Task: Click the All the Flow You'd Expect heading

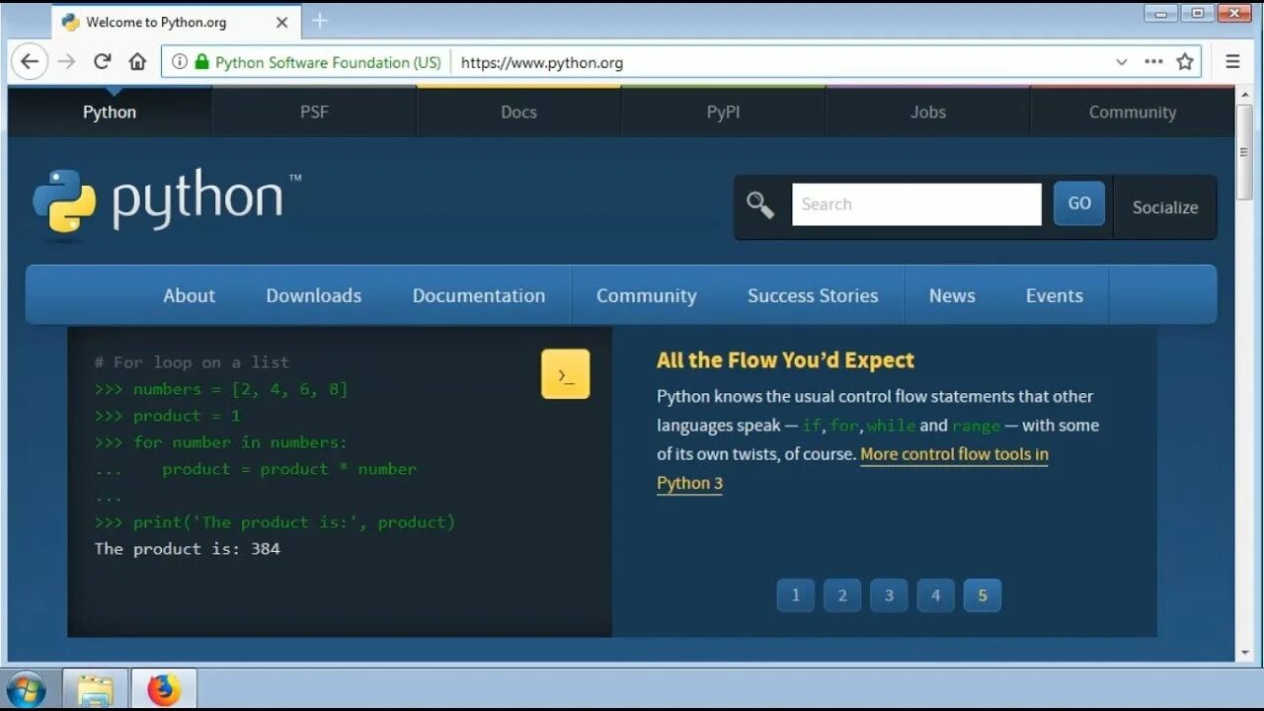Action: 785,360
